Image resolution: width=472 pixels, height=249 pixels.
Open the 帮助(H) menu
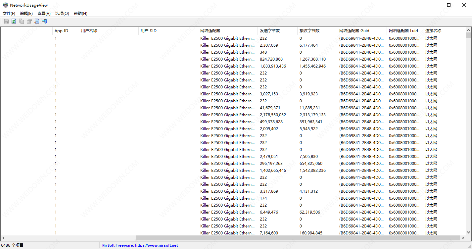80,14
